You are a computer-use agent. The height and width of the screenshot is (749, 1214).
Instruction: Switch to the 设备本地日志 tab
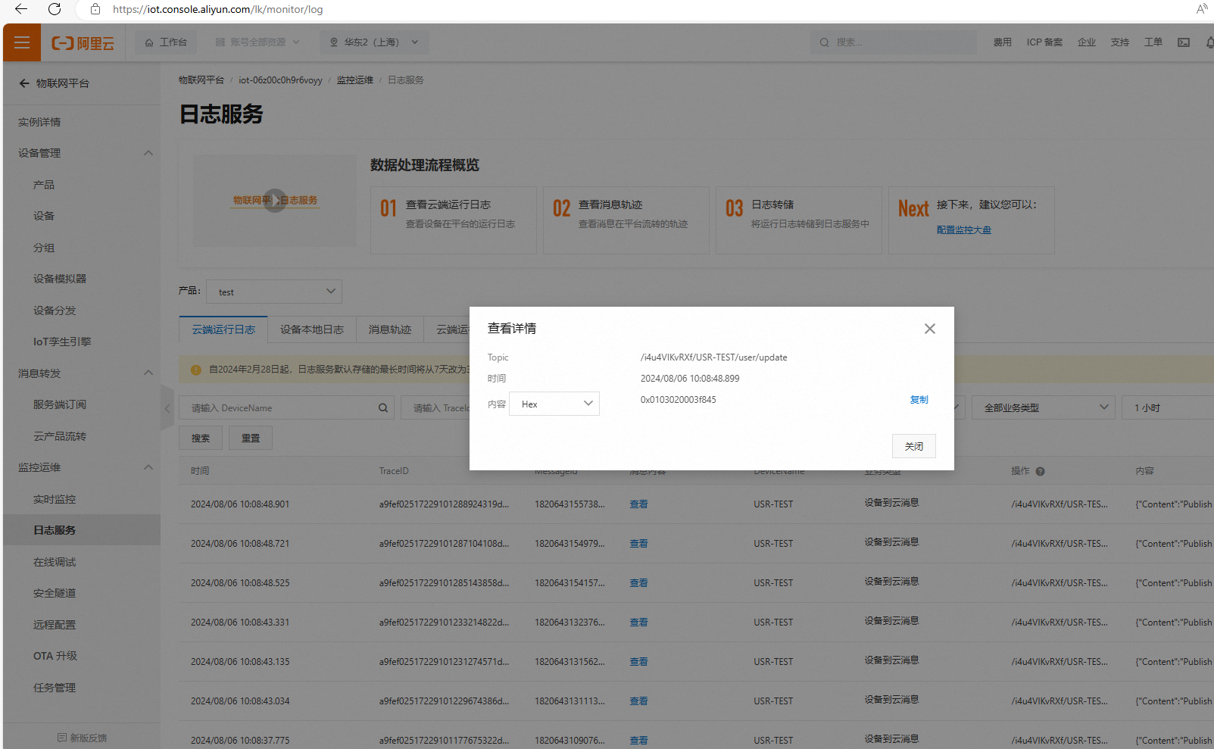coord(311,330)
